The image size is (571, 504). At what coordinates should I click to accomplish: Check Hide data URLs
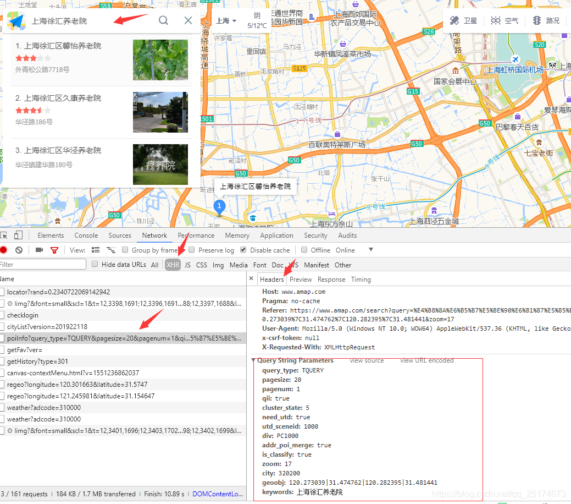point(95,264)
